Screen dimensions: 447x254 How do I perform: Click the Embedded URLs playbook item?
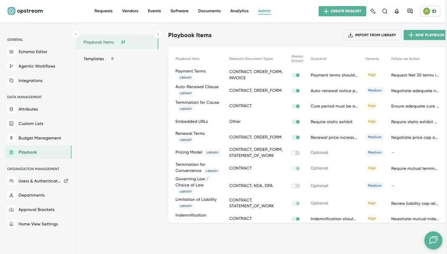coord(192,121)
